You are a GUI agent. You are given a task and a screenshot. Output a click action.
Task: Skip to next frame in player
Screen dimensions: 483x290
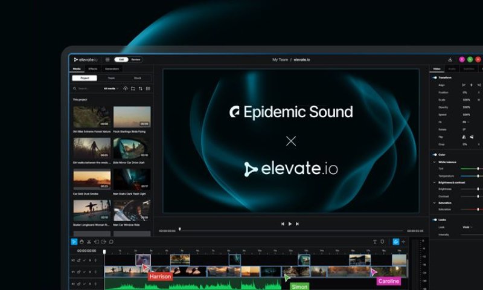point(297,224)
